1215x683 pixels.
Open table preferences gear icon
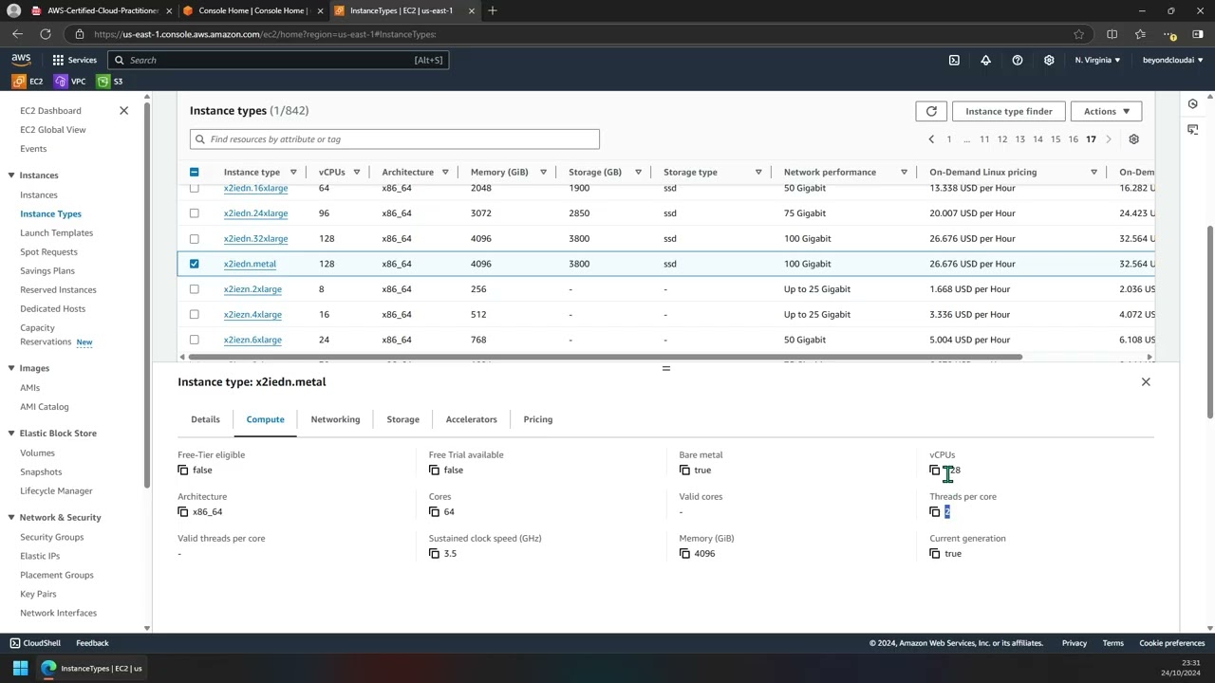(x=1133, y=139)
